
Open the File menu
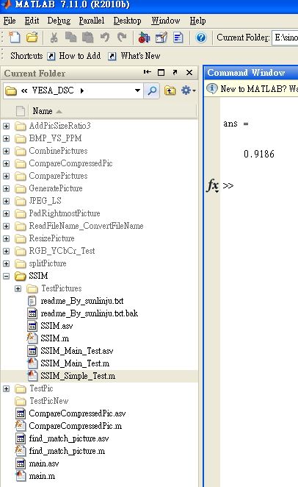click(10, 21)
